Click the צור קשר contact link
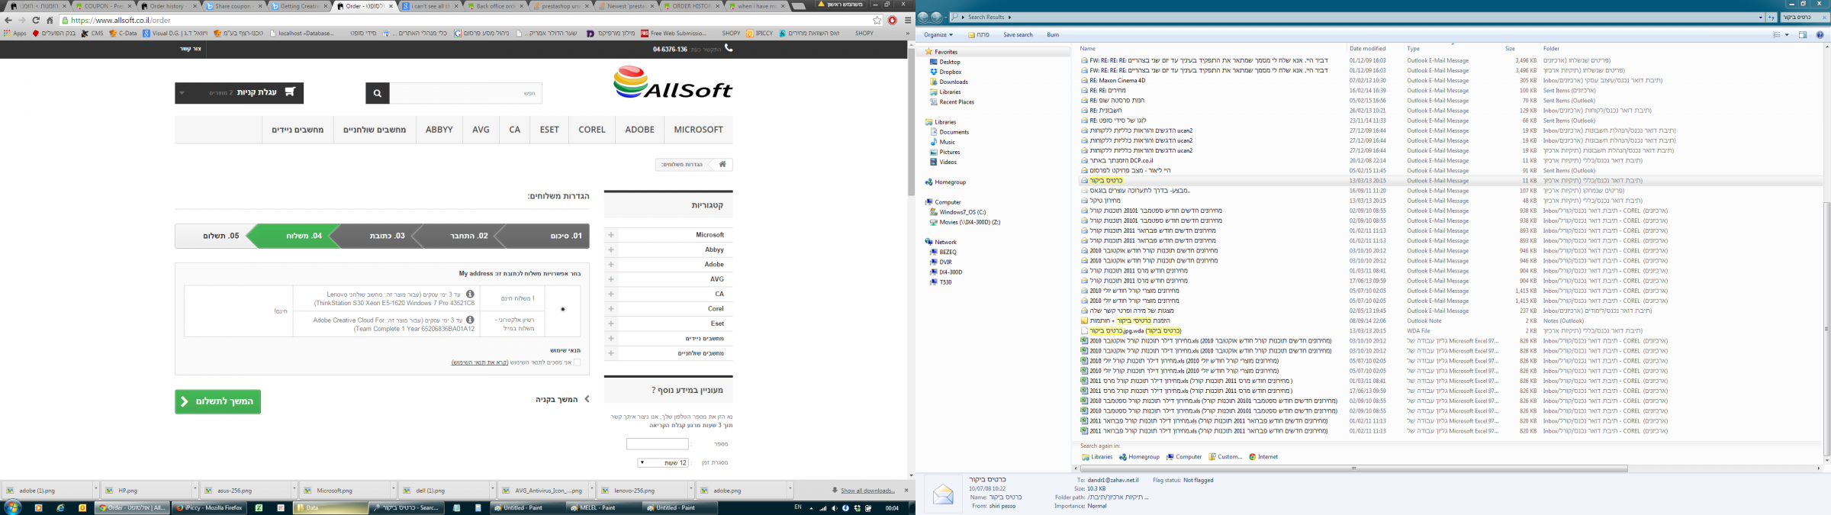The image size is (1831, 515). click(x=190, y=49)
